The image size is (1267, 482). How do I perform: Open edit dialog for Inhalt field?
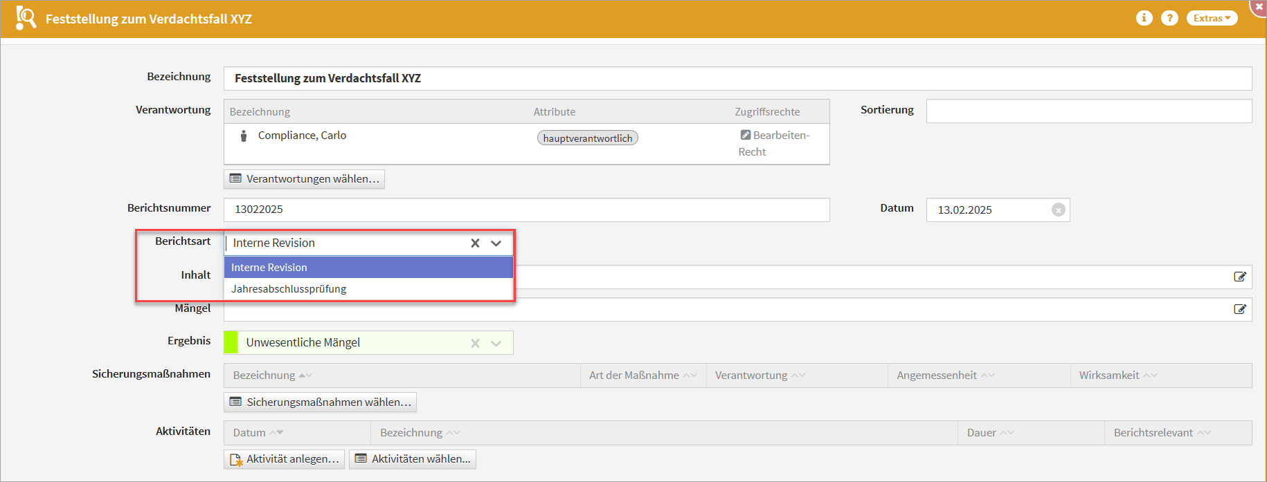(x=1239, y=277)
